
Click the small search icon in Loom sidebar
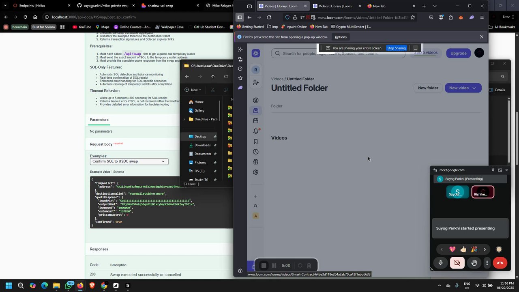coord(255,206)
